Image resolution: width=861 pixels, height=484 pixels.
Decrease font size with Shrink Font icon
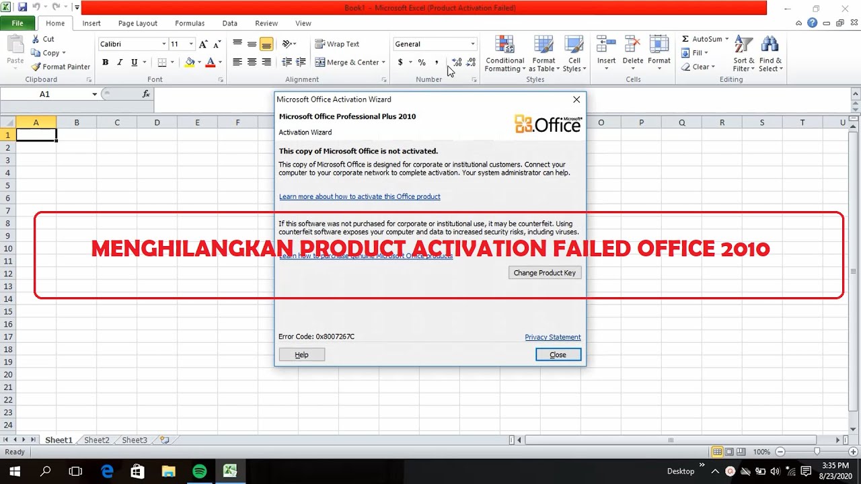(217, 44)
